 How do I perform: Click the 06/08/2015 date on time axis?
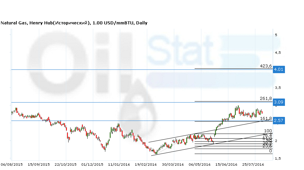point(12,164)
